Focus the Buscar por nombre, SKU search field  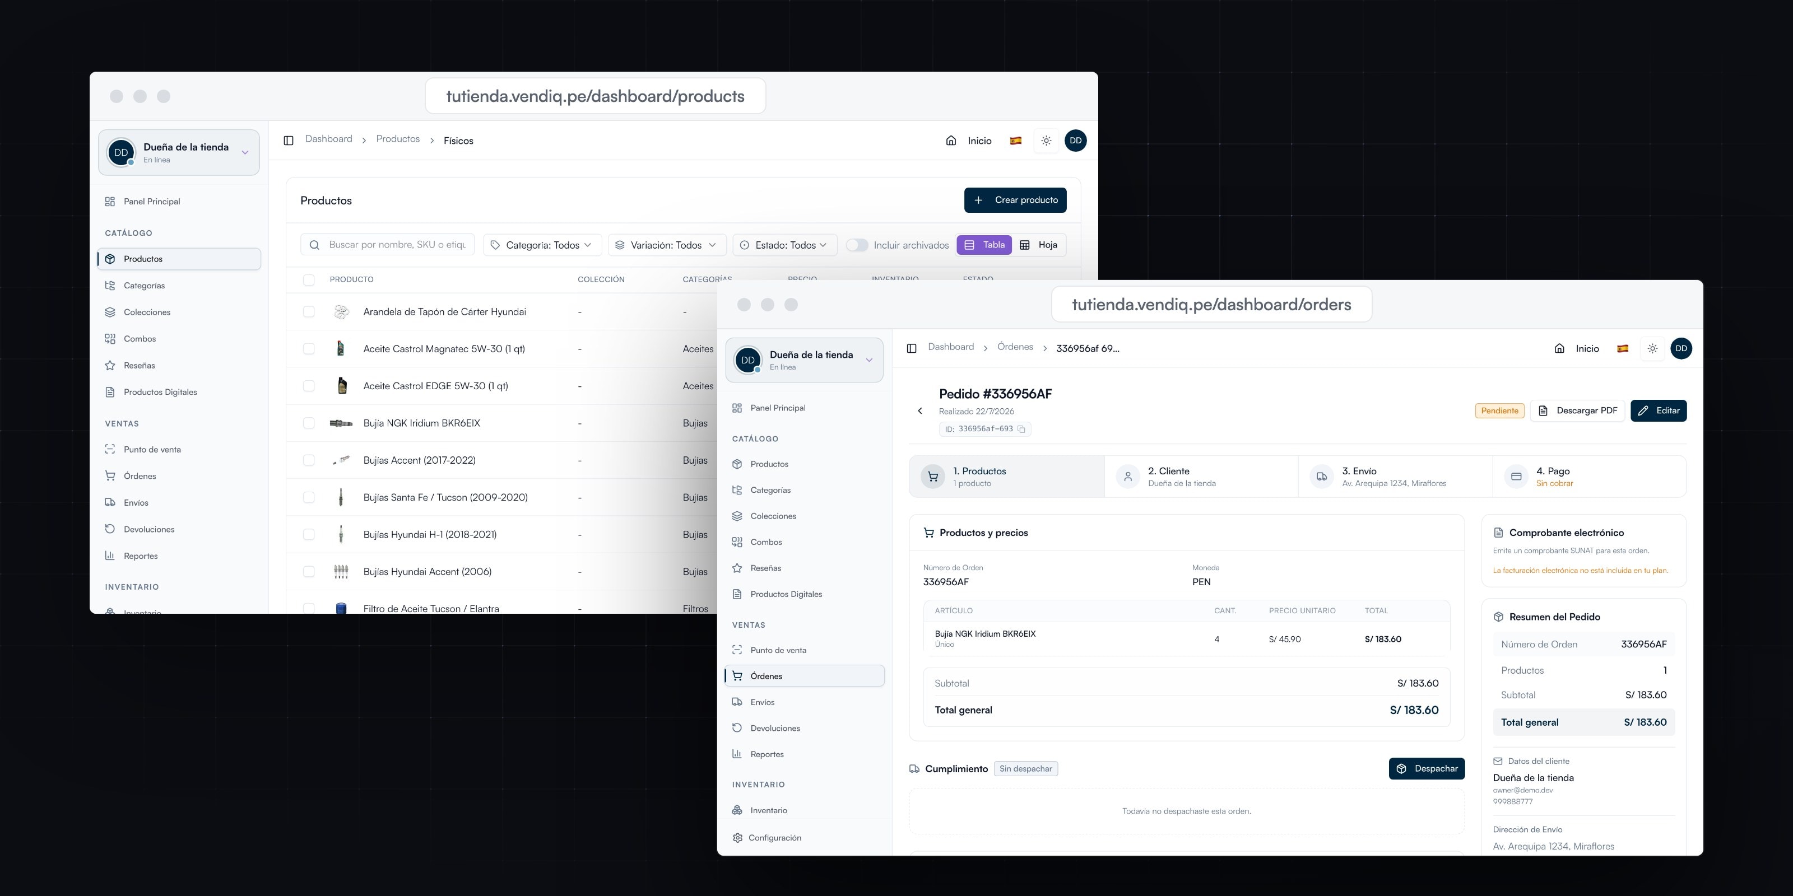coord(388,245)
